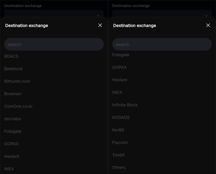Pick Bowman from the list
The image size is (216, 174).
point(13,94)
